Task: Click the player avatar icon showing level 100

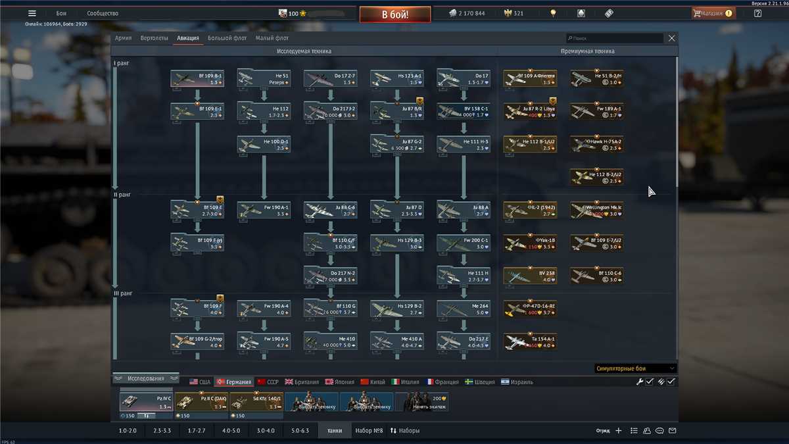Action: (x=283, y=13)
